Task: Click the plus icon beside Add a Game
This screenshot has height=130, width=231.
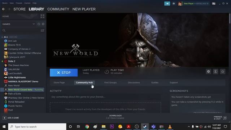Action: point(4,118)
